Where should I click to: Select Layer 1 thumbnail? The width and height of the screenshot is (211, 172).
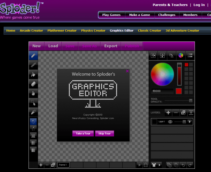click(x=154, y=122)
